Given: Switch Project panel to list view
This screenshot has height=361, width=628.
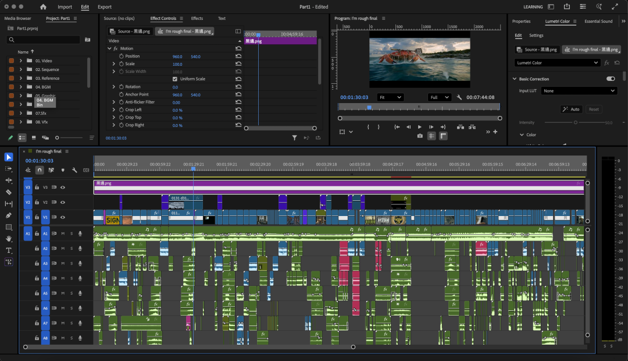Looking at the screenshot, I should click(22, 137).
